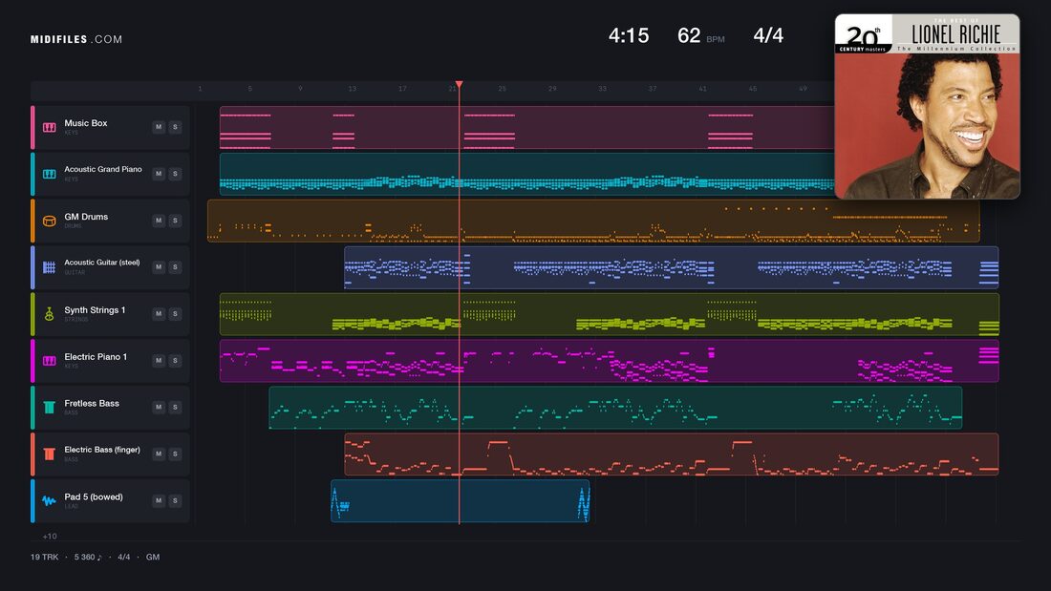Click the 19 TRK status text

tap(44, 557)
